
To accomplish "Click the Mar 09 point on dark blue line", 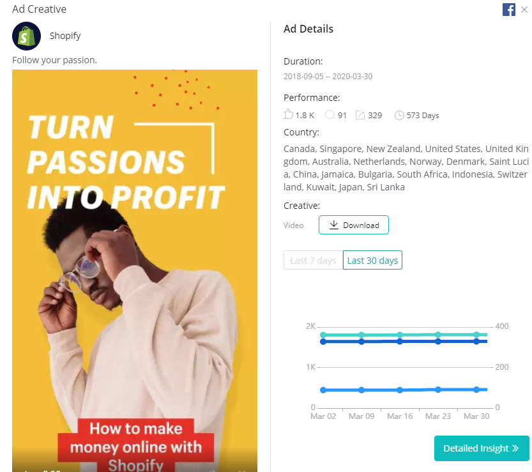I will (x=361, y=342).
